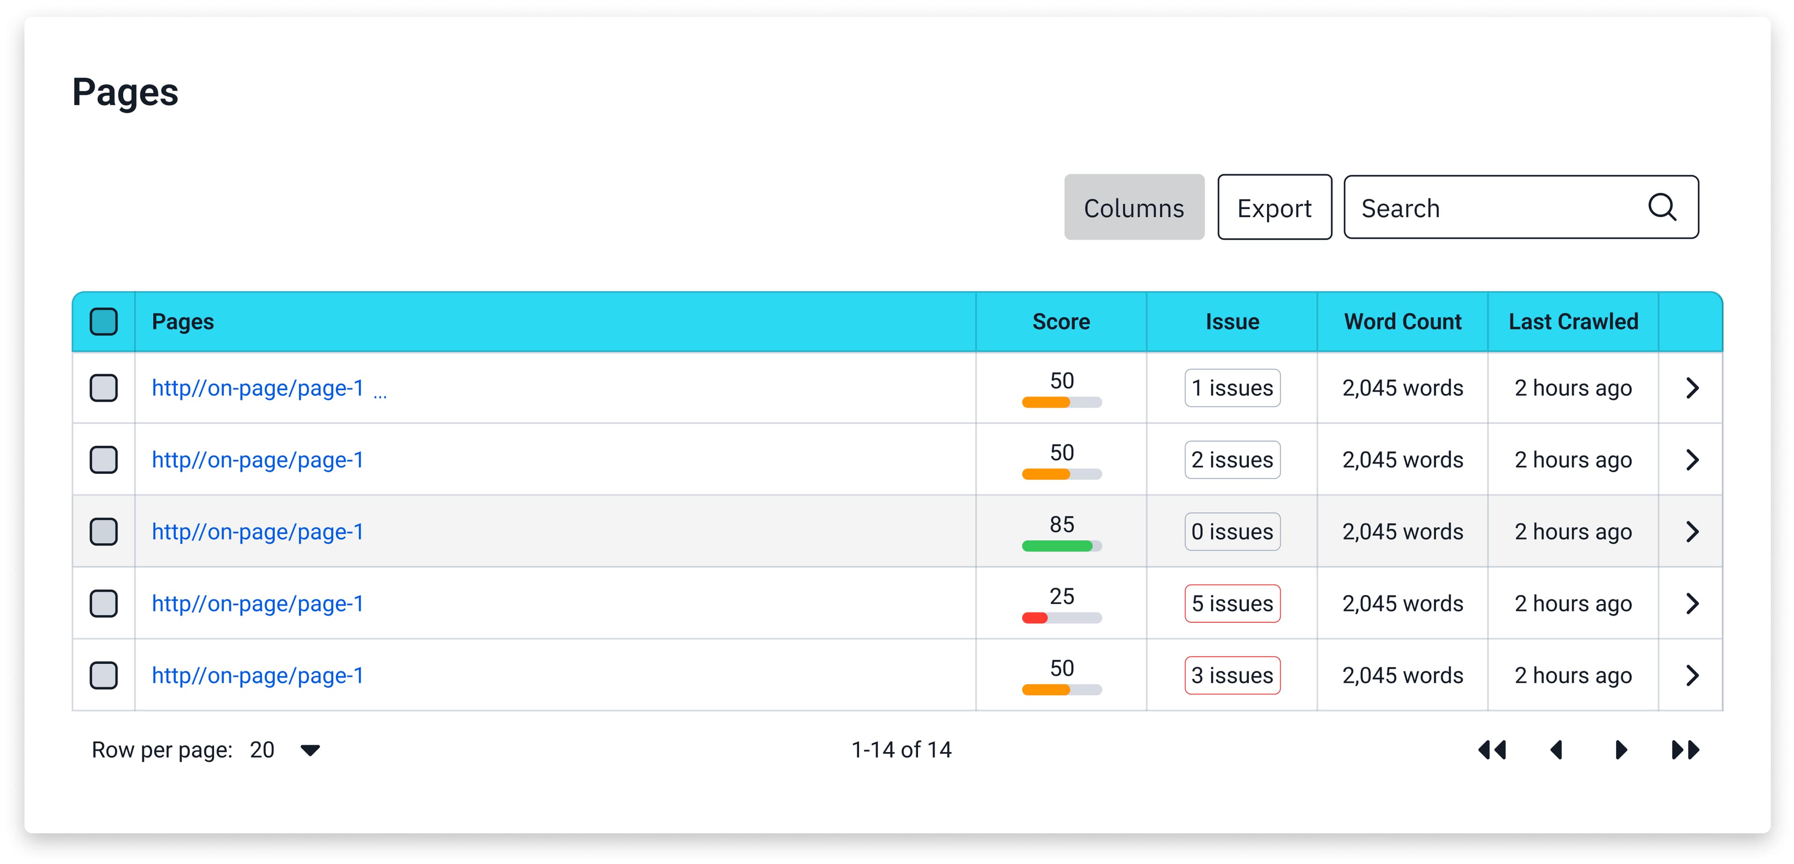The height and width of the screenshot is (864, 1794).
Task: Select the checkbox for the 25 score row
Action: [x=104, y=603]
